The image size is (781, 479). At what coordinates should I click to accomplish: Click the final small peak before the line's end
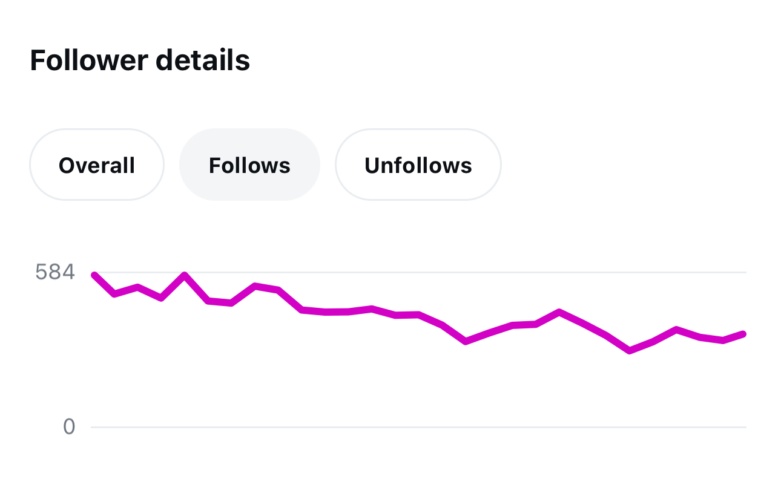(676, 329)
